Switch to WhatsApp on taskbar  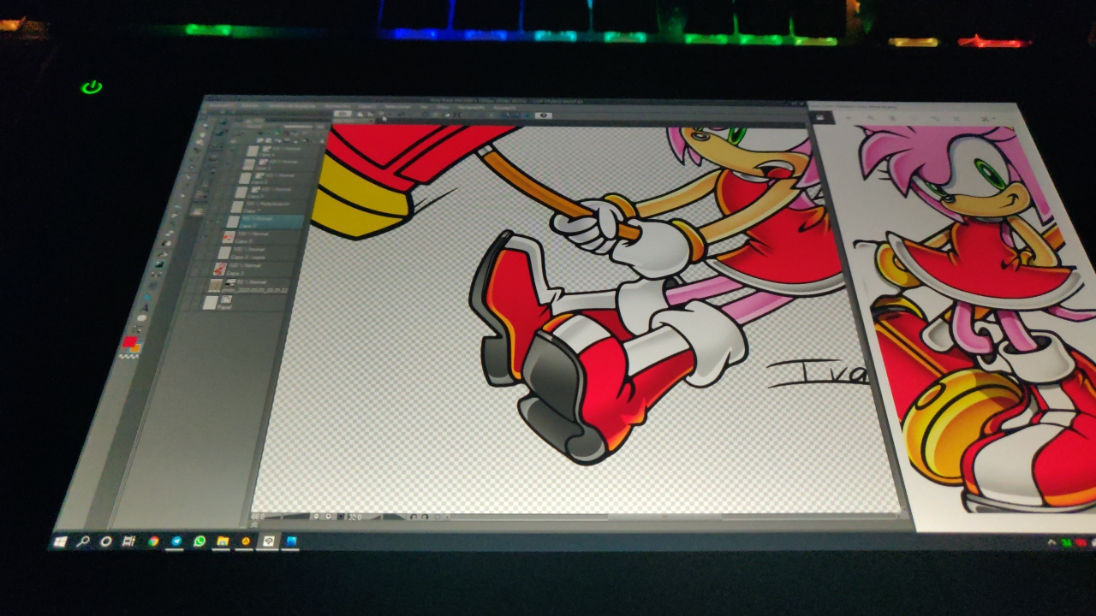point(200,542)
